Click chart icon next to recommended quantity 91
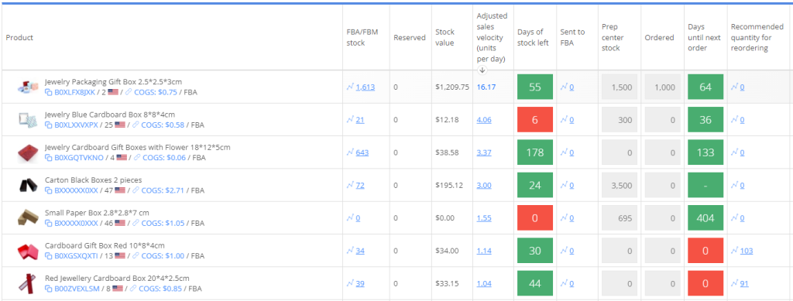The width and height of the screenshot is (793, 301). coord(735,284)
